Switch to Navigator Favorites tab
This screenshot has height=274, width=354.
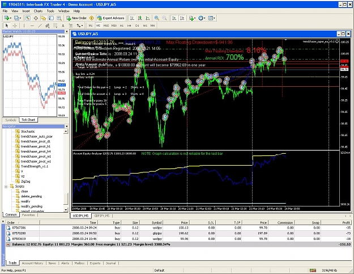(x=28, y=215)
